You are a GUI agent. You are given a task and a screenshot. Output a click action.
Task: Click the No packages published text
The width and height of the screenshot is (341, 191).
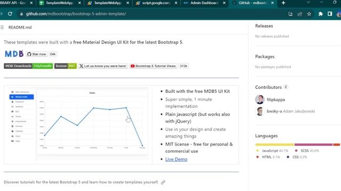[x=273, y=67]
